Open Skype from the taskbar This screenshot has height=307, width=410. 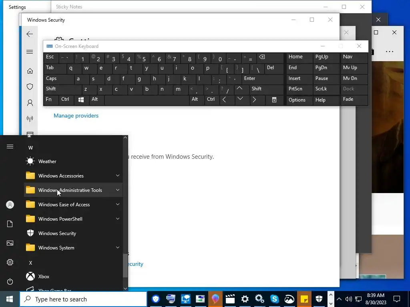tap(274, 299)
